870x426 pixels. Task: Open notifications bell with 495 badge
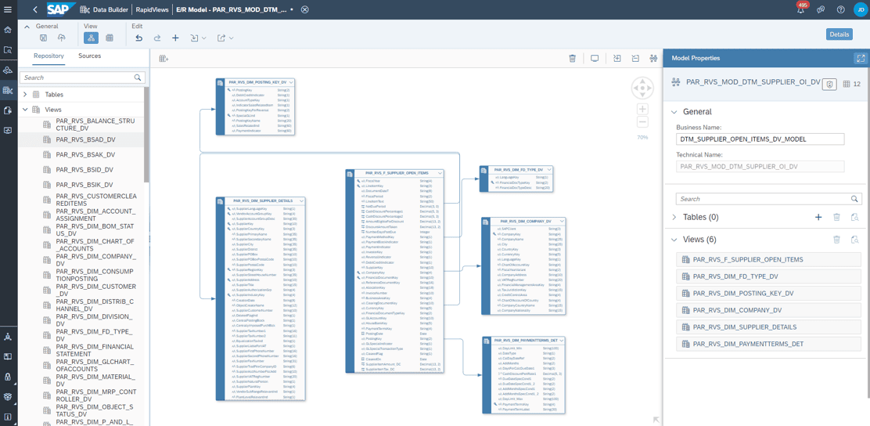800,10
